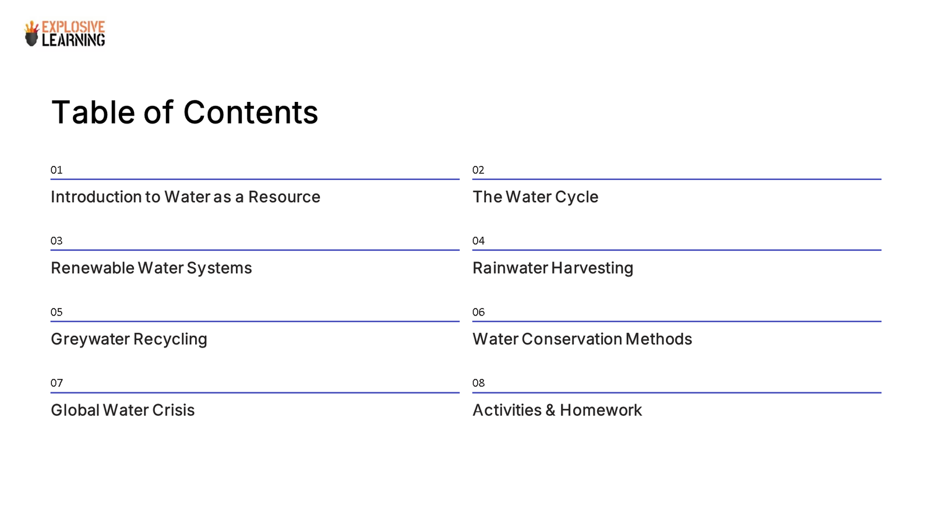Select number 07 above Global Water Crisis

[x=57, y=383]
